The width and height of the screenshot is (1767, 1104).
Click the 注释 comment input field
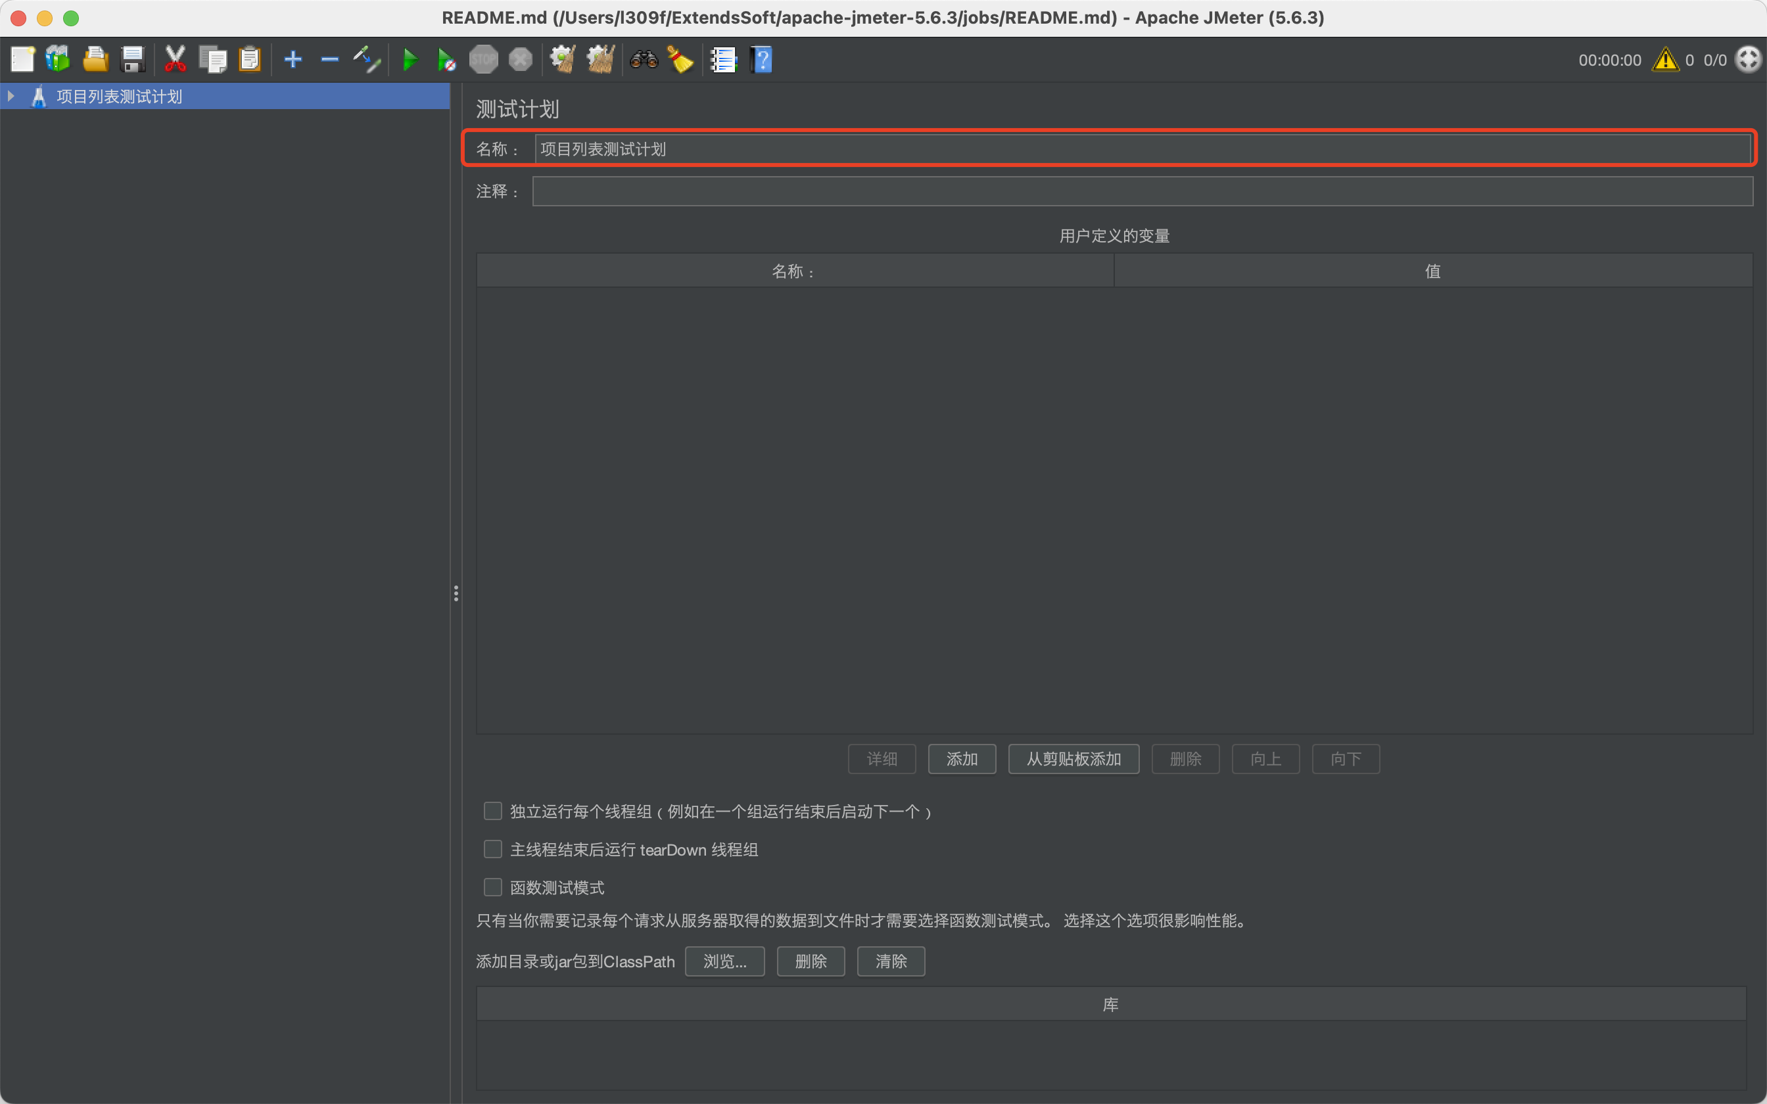[x=1142, y=191]
